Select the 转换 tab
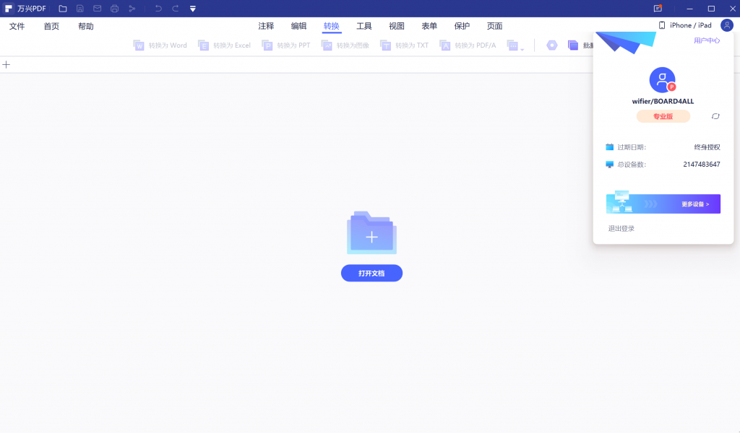Image resolution: width=740 pixels, height=433 pixels. point(331,26)
